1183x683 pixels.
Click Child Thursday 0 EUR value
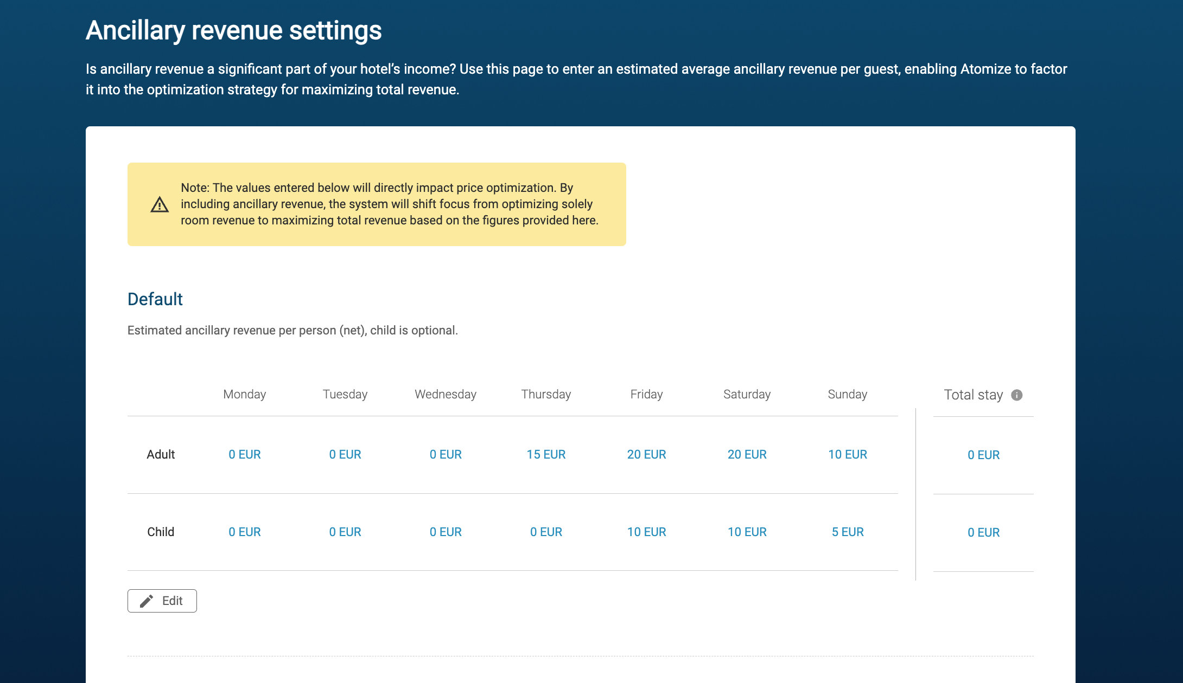pos(546,532)
